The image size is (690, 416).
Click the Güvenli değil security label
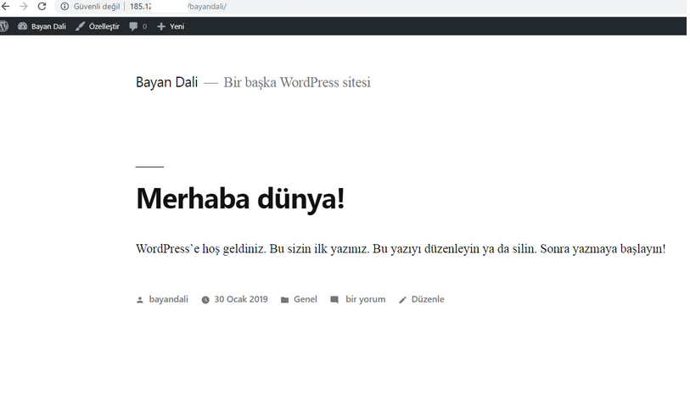(x=97, y=7)
